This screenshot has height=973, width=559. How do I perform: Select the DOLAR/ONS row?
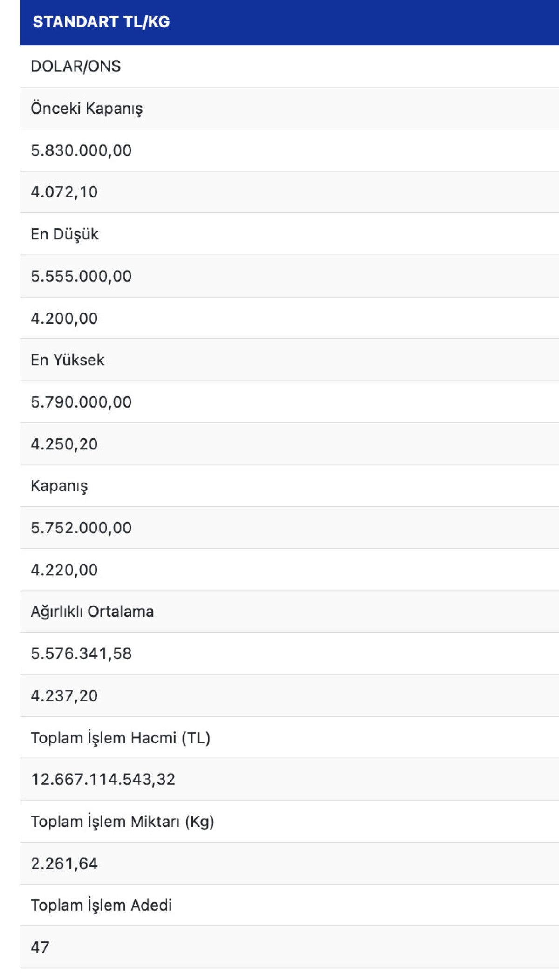click(75, 66)
